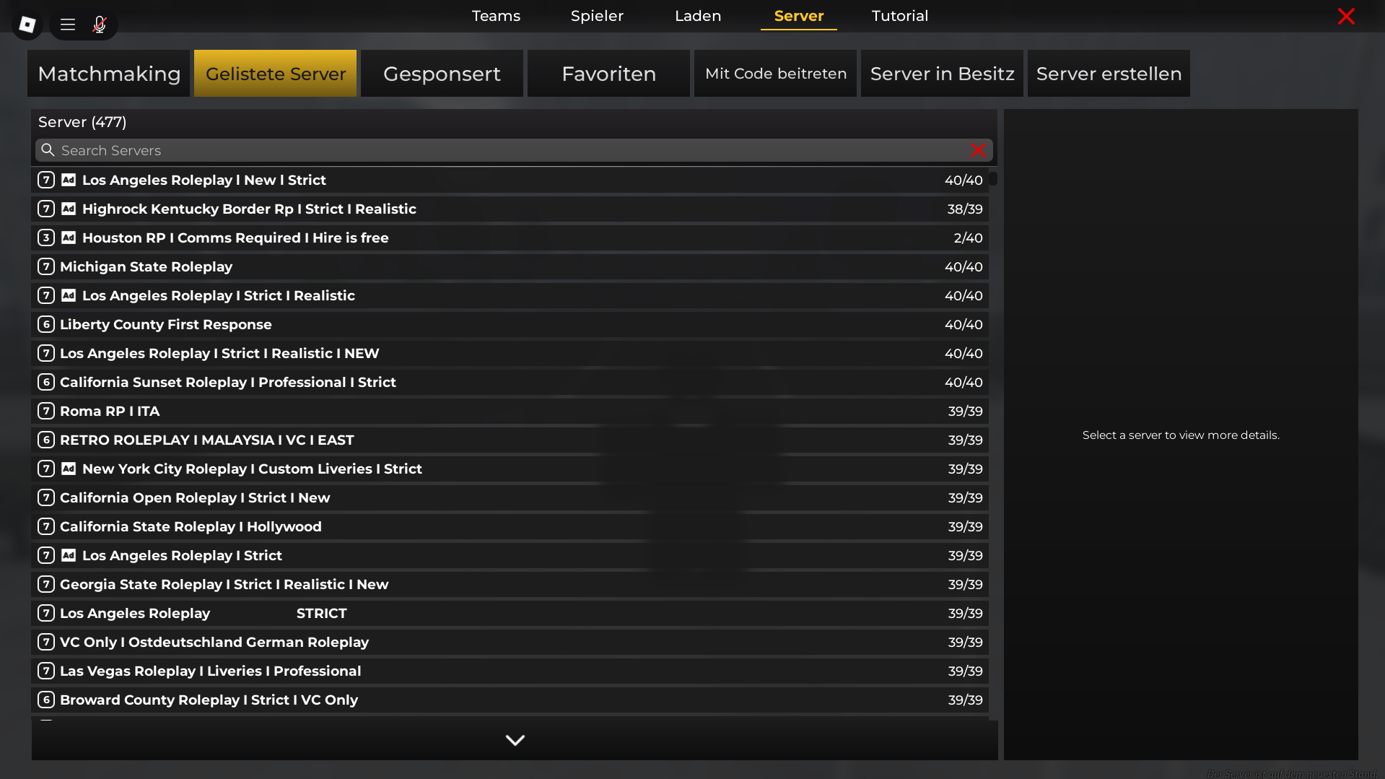Select the Matchmaking button

[x=109, y=74]
